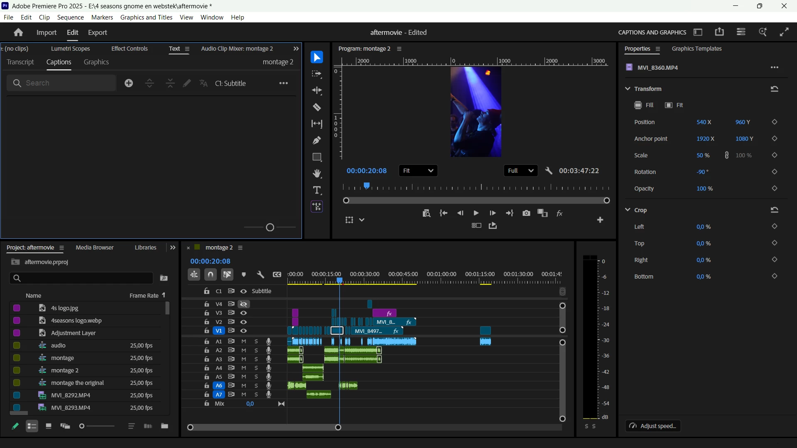Select the Pen tool in toolbar
The image size is (797, 448).
(317, 141)
